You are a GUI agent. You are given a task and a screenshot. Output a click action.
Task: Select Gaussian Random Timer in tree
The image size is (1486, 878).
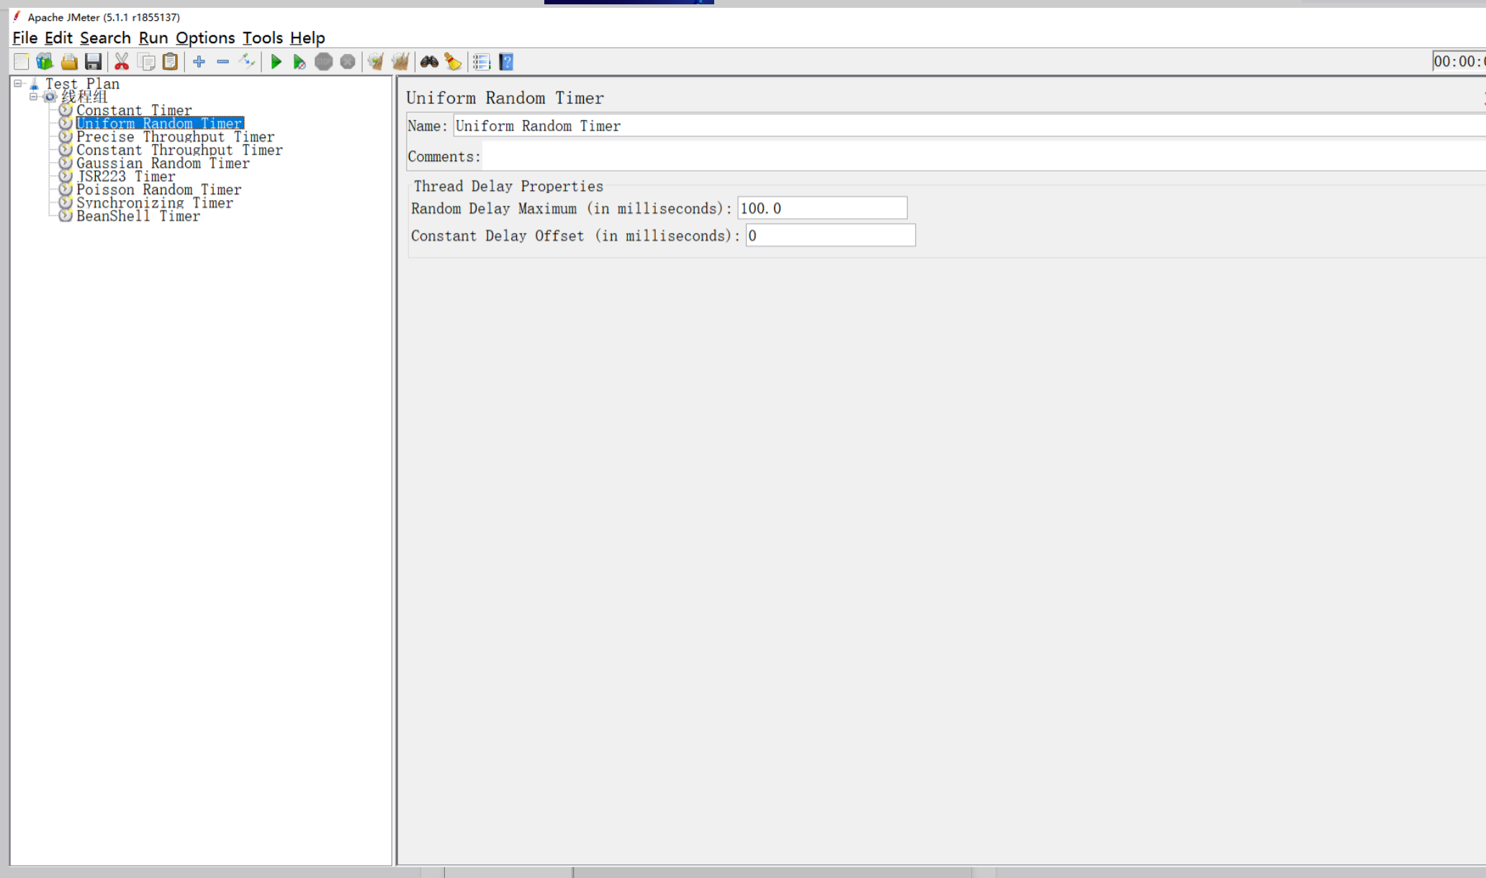(163, 163)
